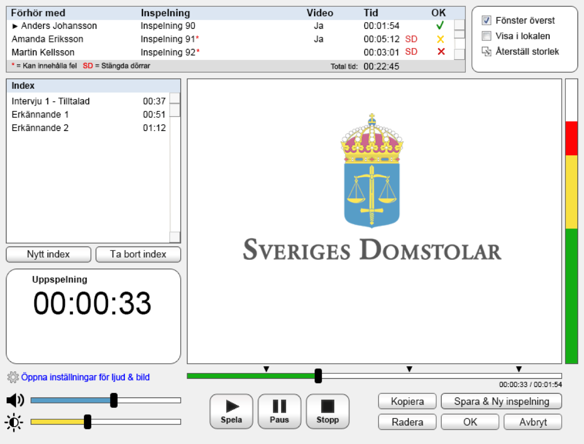Click the playback progress bar handle

(318, 376)
